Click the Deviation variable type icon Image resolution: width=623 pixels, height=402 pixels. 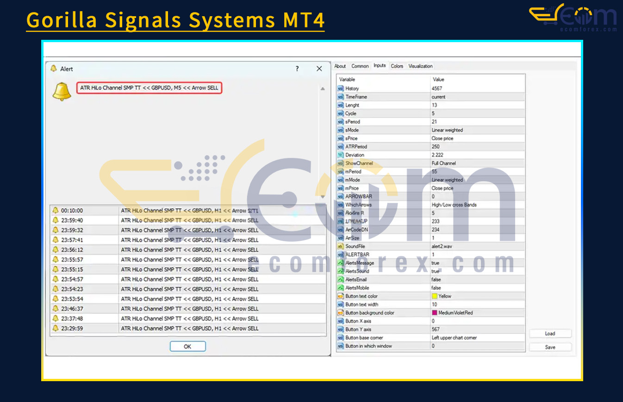pos(341,155)
